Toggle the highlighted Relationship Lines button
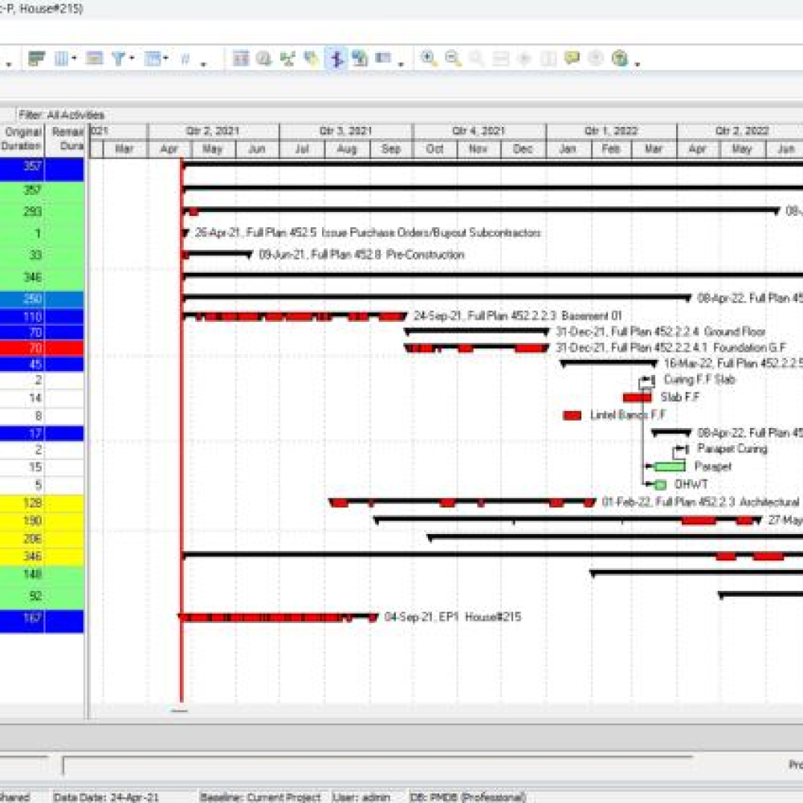Viewport: 803px width, 803px height. (x=336, y=59)
